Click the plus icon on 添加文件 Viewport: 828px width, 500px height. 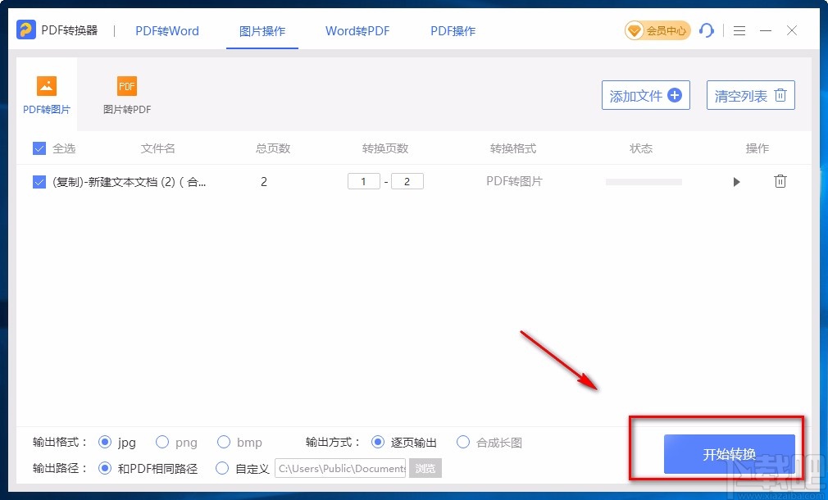tap(674, 94)
